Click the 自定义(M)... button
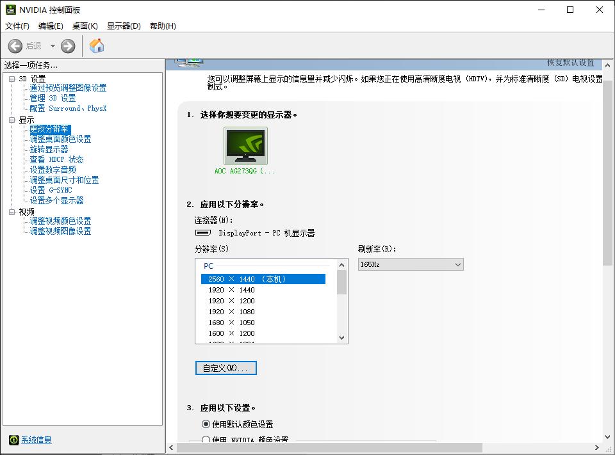615x455 pixels. [226, 368]
